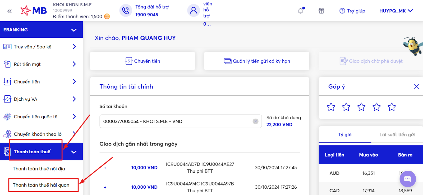This screenshot has width=423, height=195.
Task: Open notifications bell icon
Action: tap(301, 11)
